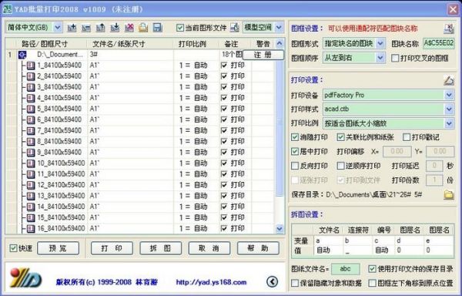
Task: Click the list scrollbar up arrow
Action: pyautogui.click(x=279, y=44)
